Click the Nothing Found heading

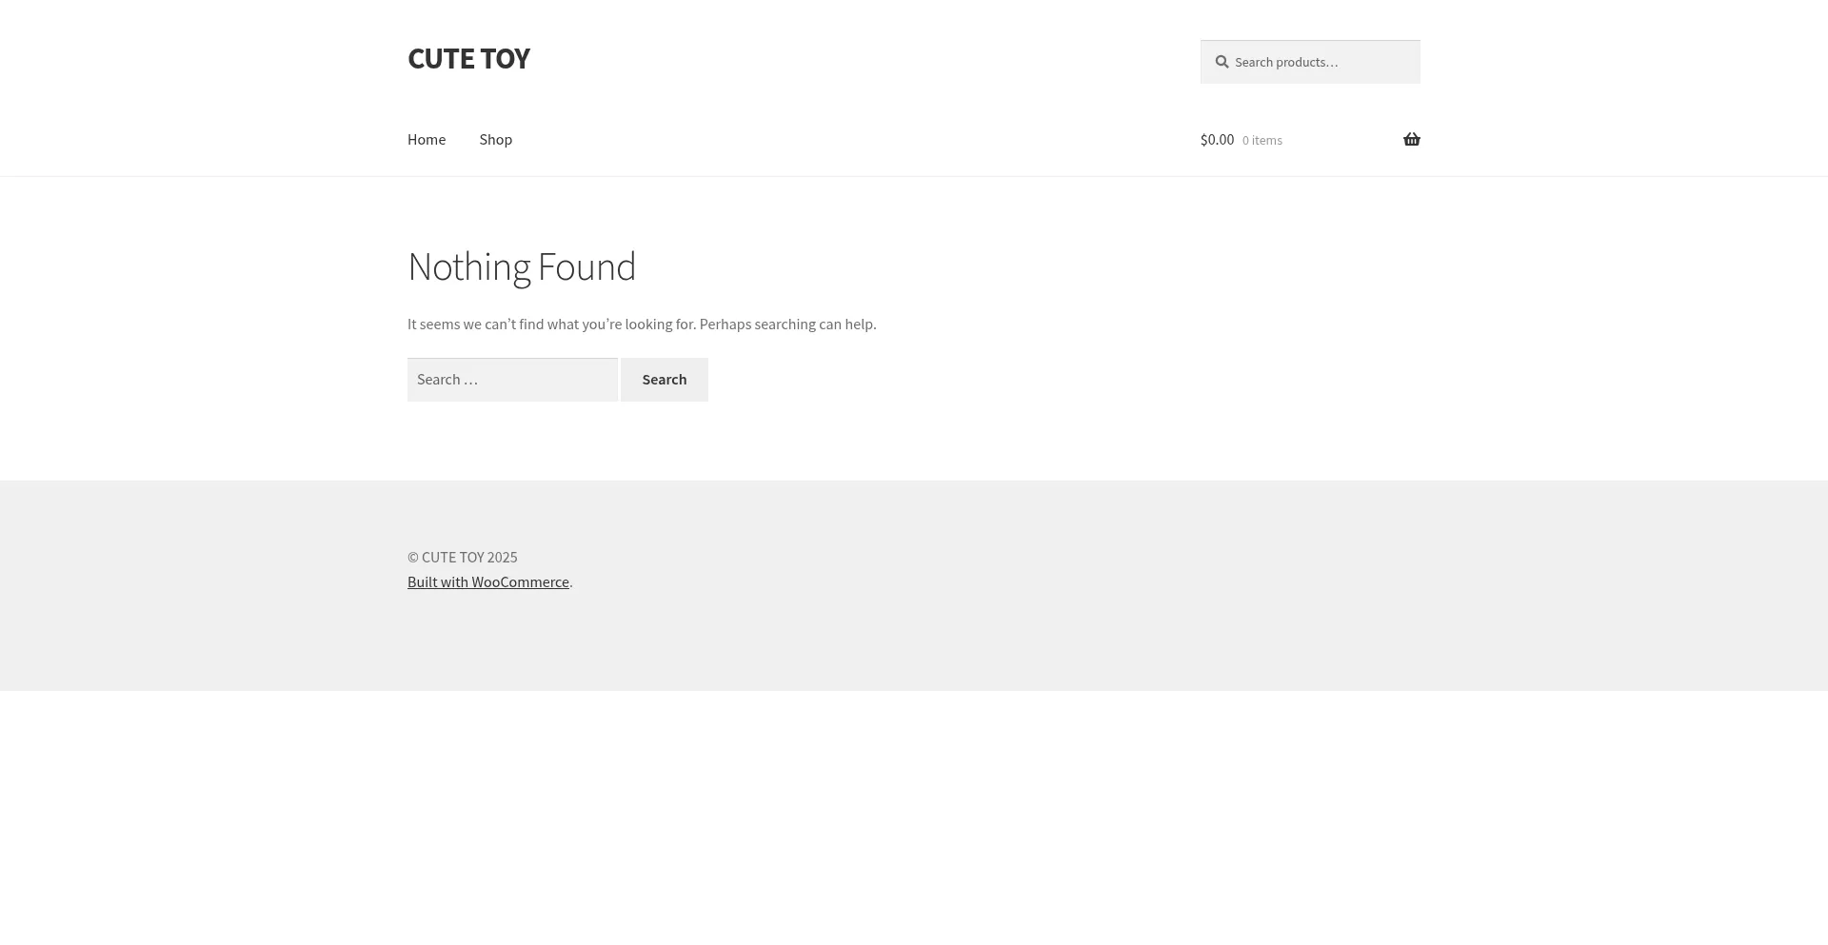coord(522,267)
